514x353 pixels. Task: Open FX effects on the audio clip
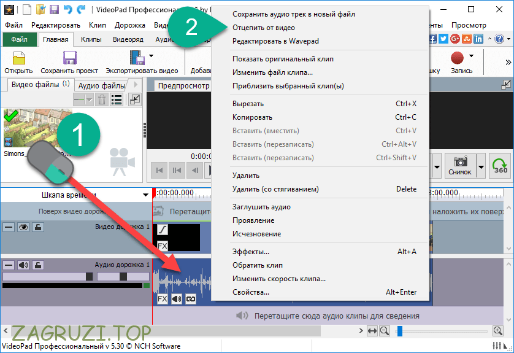point(163,299)
